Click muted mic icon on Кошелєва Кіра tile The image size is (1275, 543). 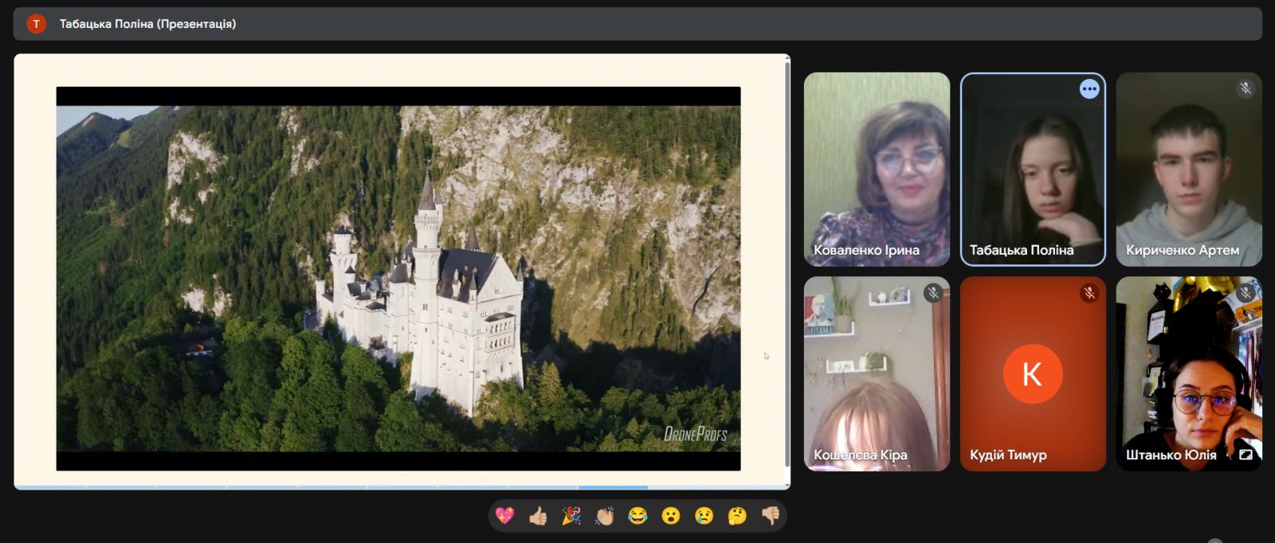click(x=933, y=293)
